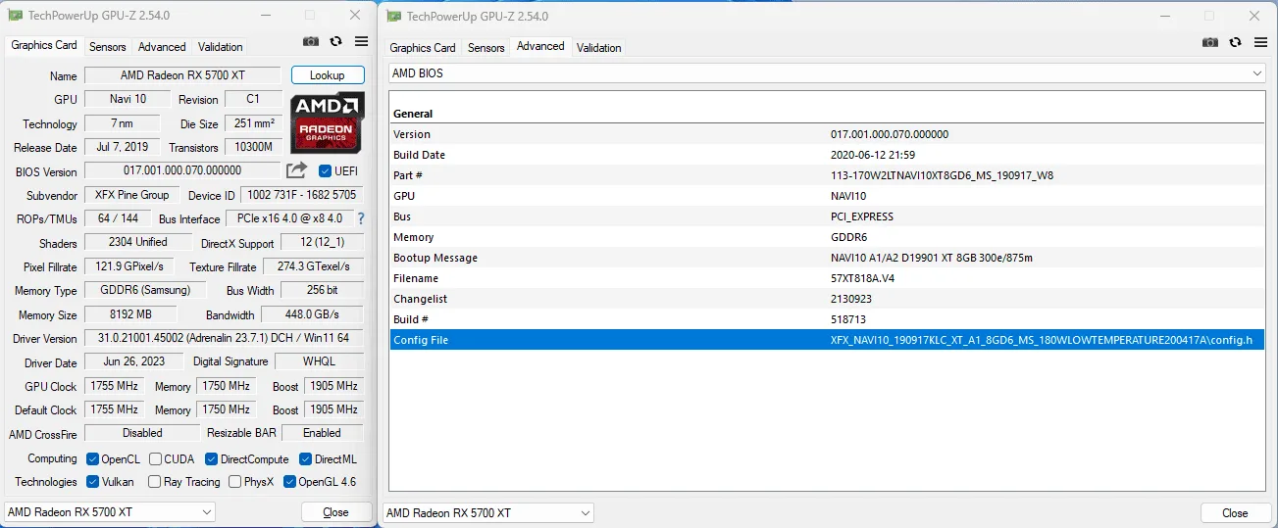Toggle the PhysX checkbox
Viewport: 1278px width, 528px height.
(234, 482)
